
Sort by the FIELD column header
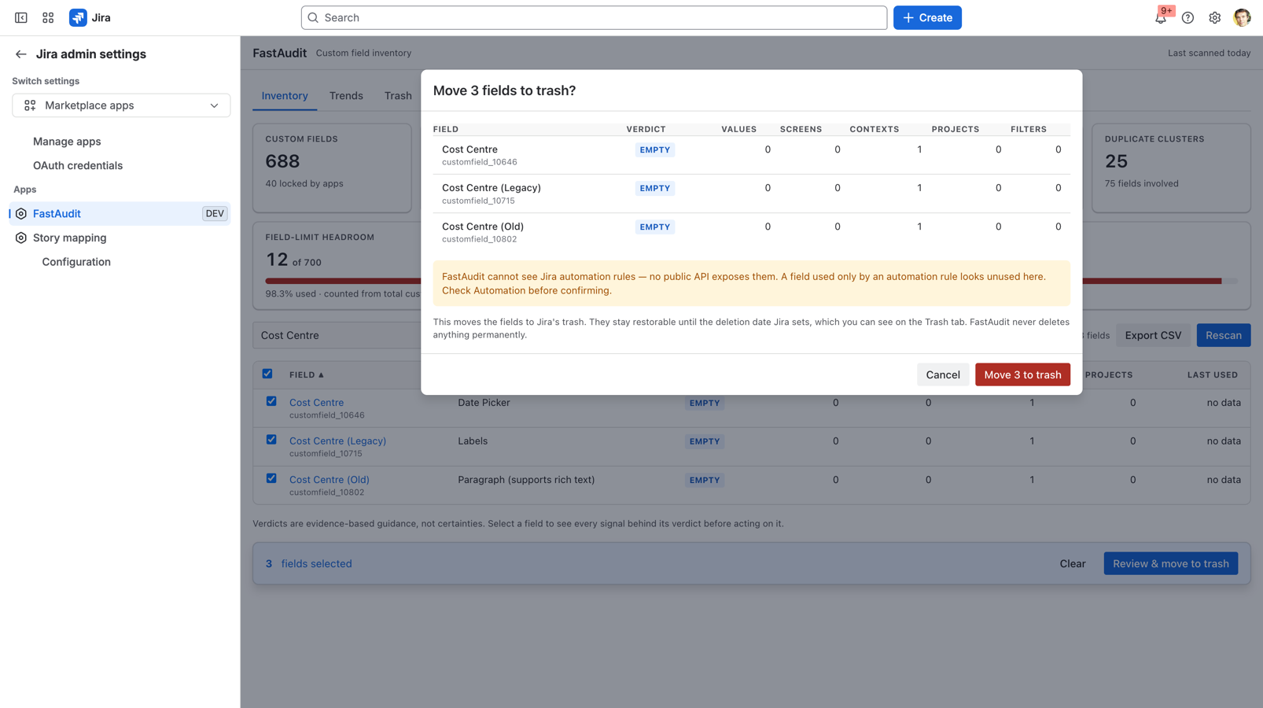[306, 375]
